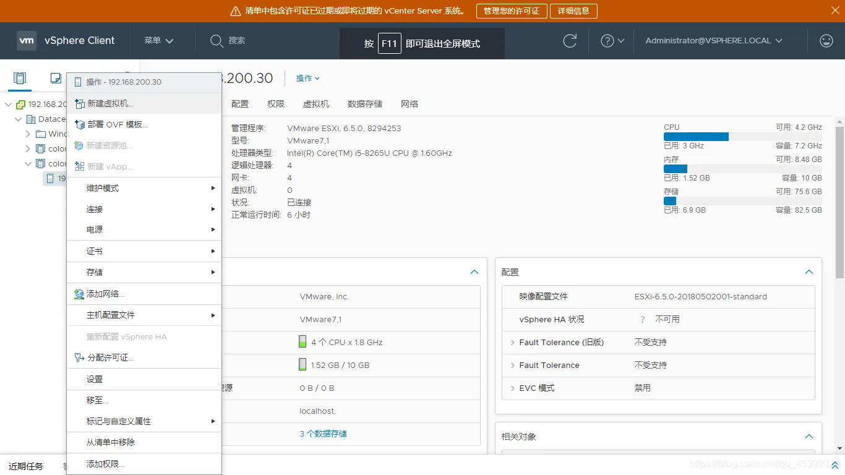
Task: Switch to the 配置 tab
Action: pos(240,104)
